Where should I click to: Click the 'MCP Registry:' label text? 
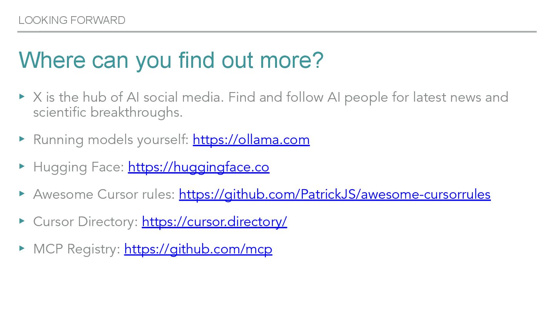pyautogui.click(x=77, y=249)
